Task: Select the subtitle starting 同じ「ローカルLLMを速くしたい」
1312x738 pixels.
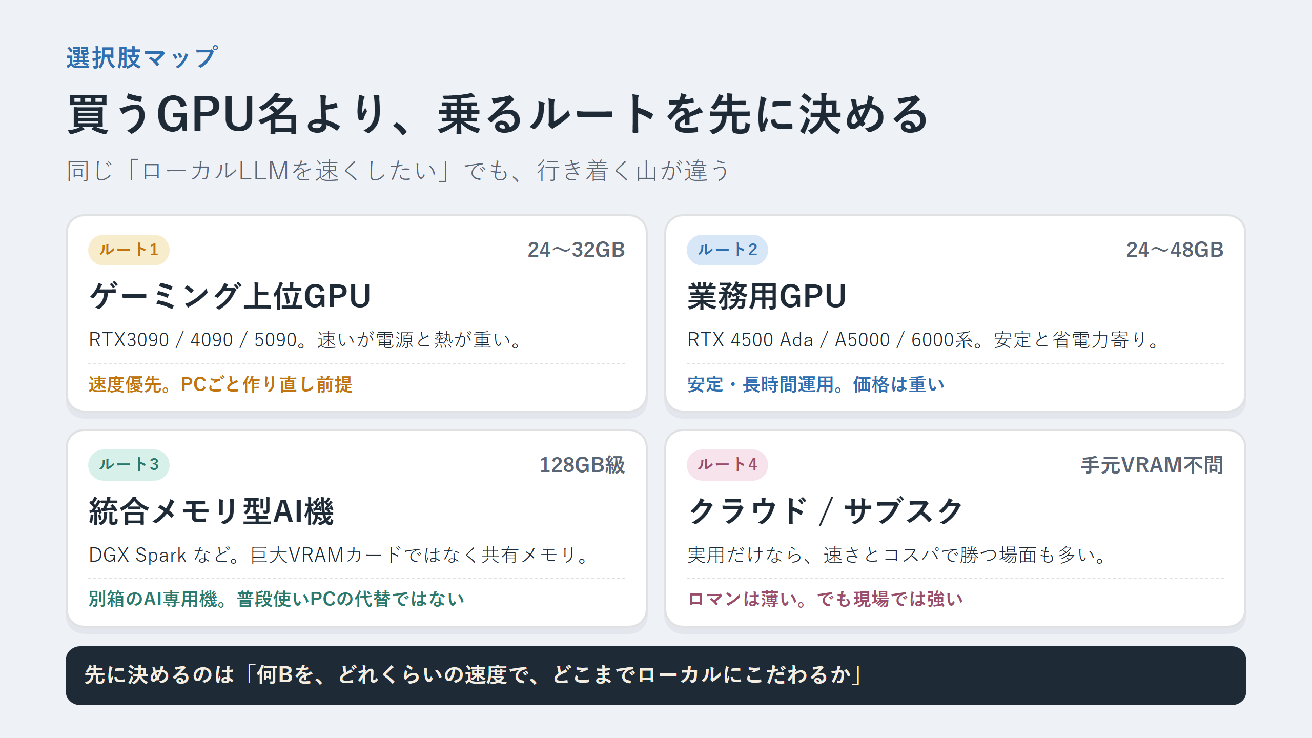Action: click(x=398, y=171)
